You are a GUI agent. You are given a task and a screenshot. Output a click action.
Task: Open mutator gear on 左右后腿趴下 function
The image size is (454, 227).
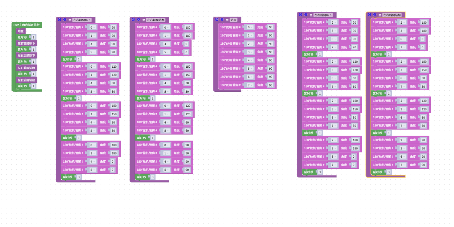pyautogui.click(x=300, y=14)
